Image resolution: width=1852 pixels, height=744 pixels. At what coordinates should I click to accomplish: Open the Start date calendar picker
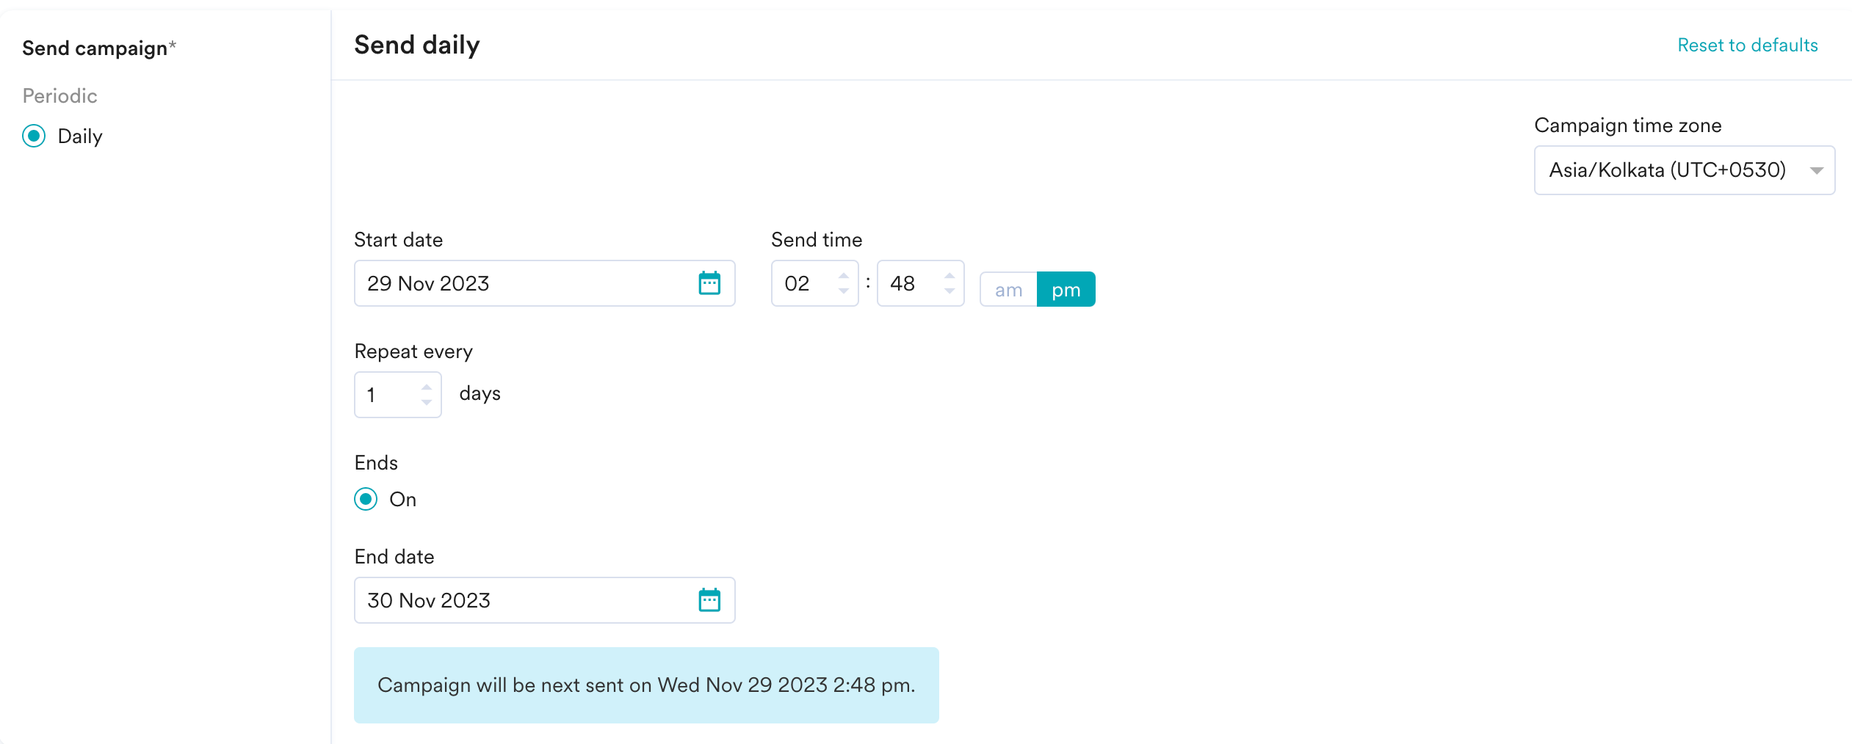point(709,283)
